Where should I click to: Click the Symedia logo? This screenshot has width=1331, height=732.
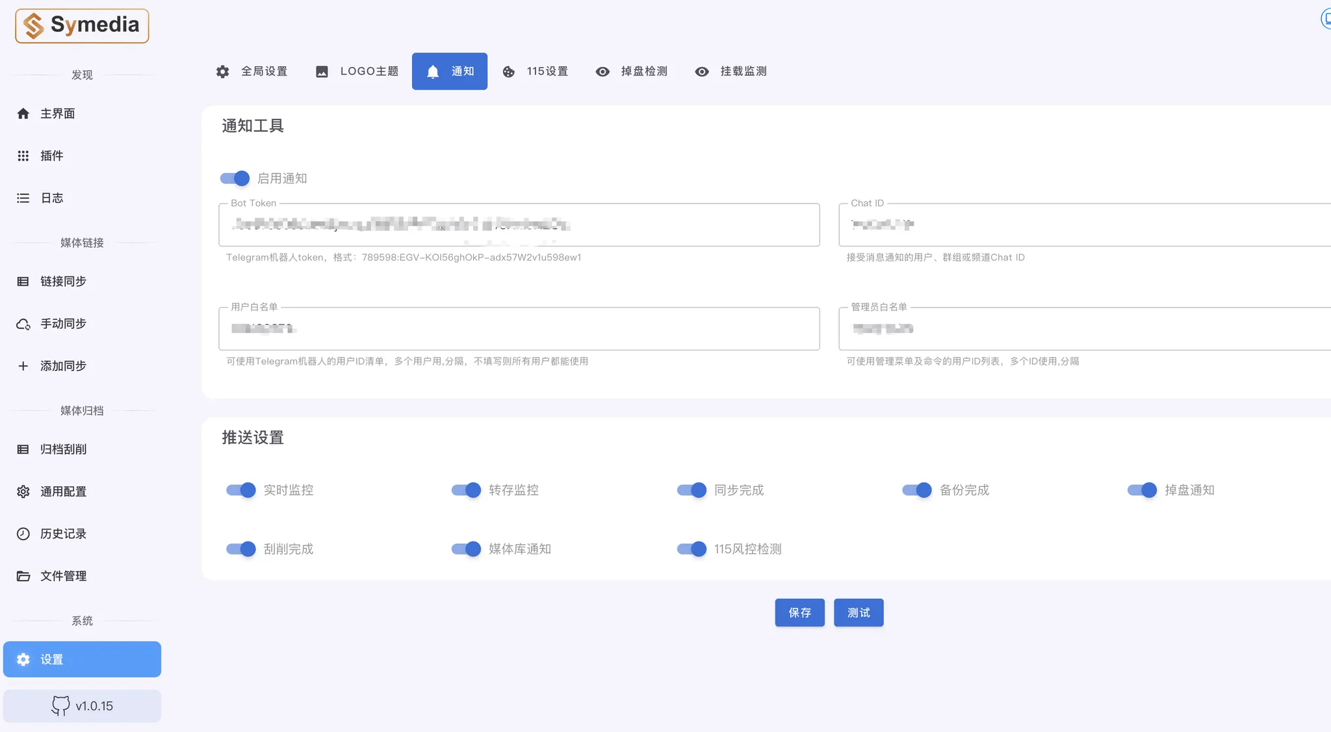82,26
